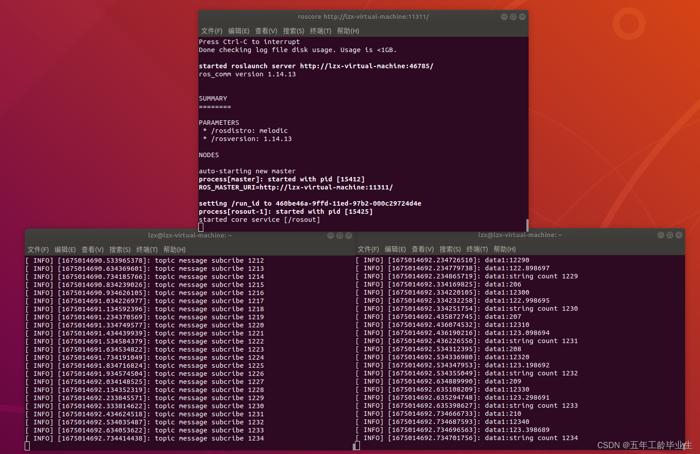Click the 'process[rosout-1]: started with pid [15425]' line
700x454 pixels.
point(286,212)
